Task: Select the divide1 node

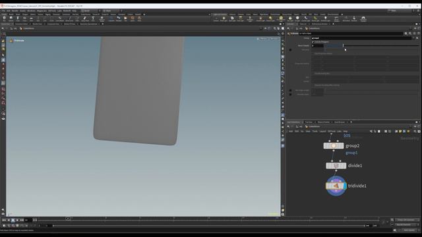Action: point(336,165)
